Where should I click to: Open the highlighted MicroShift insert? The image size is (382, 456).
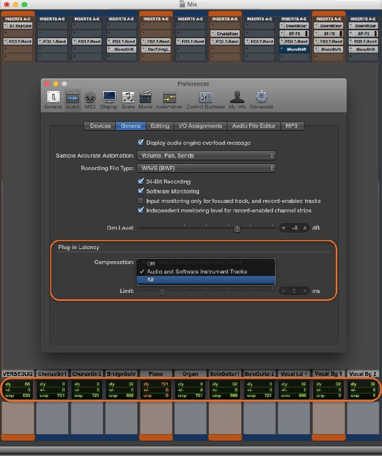coord(294,49)
